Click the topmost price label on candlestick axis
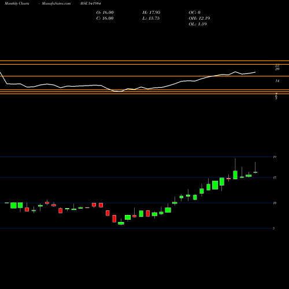This screenshot has height=289, width=289. pyautogui.click(x=275, y=157)
